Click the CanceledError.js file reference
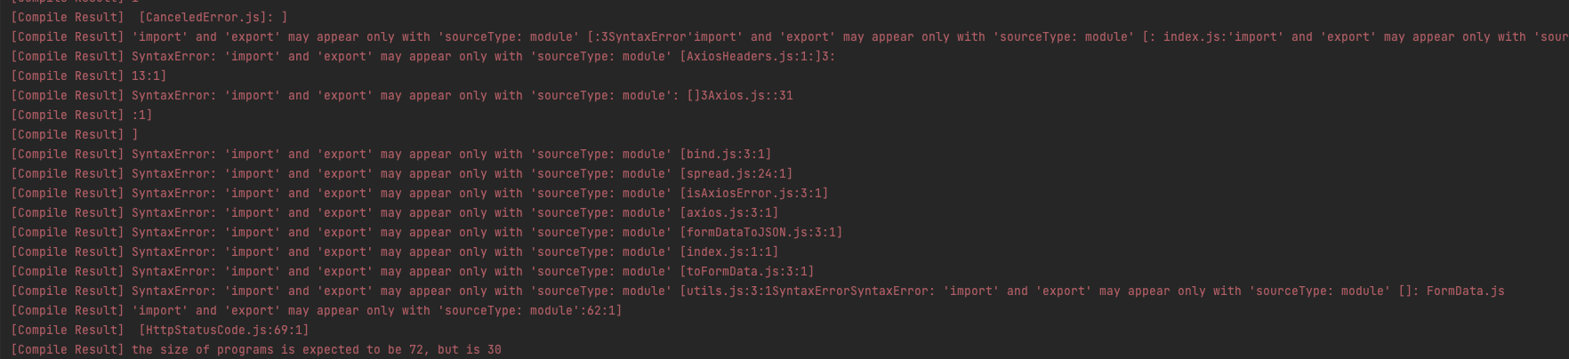1569x359 pixels. 203,17
